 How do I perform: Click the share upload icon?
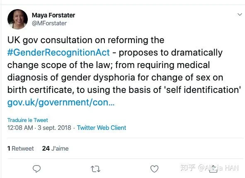pyautogui.click(x=213, y=169)
